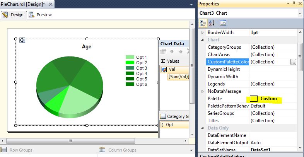The image size is (304, 157).
Task: Click the horizontal scrollbar thumb
Action: tap(70, 141)
